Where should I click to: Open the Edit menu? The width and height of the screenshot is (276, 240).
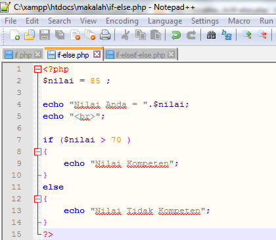point(32,21)
